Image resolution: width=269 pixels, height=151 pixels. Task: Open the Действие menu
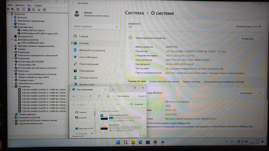[x=20, y=5]
